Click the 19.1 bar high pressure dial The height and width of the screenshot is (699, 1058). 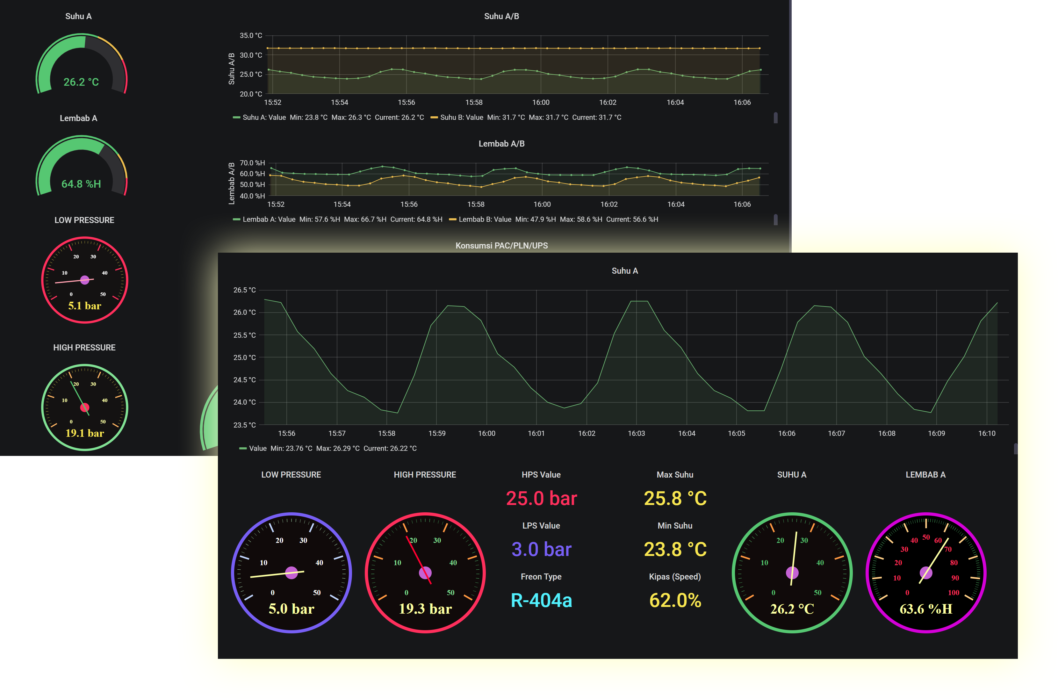coord(85,407)
